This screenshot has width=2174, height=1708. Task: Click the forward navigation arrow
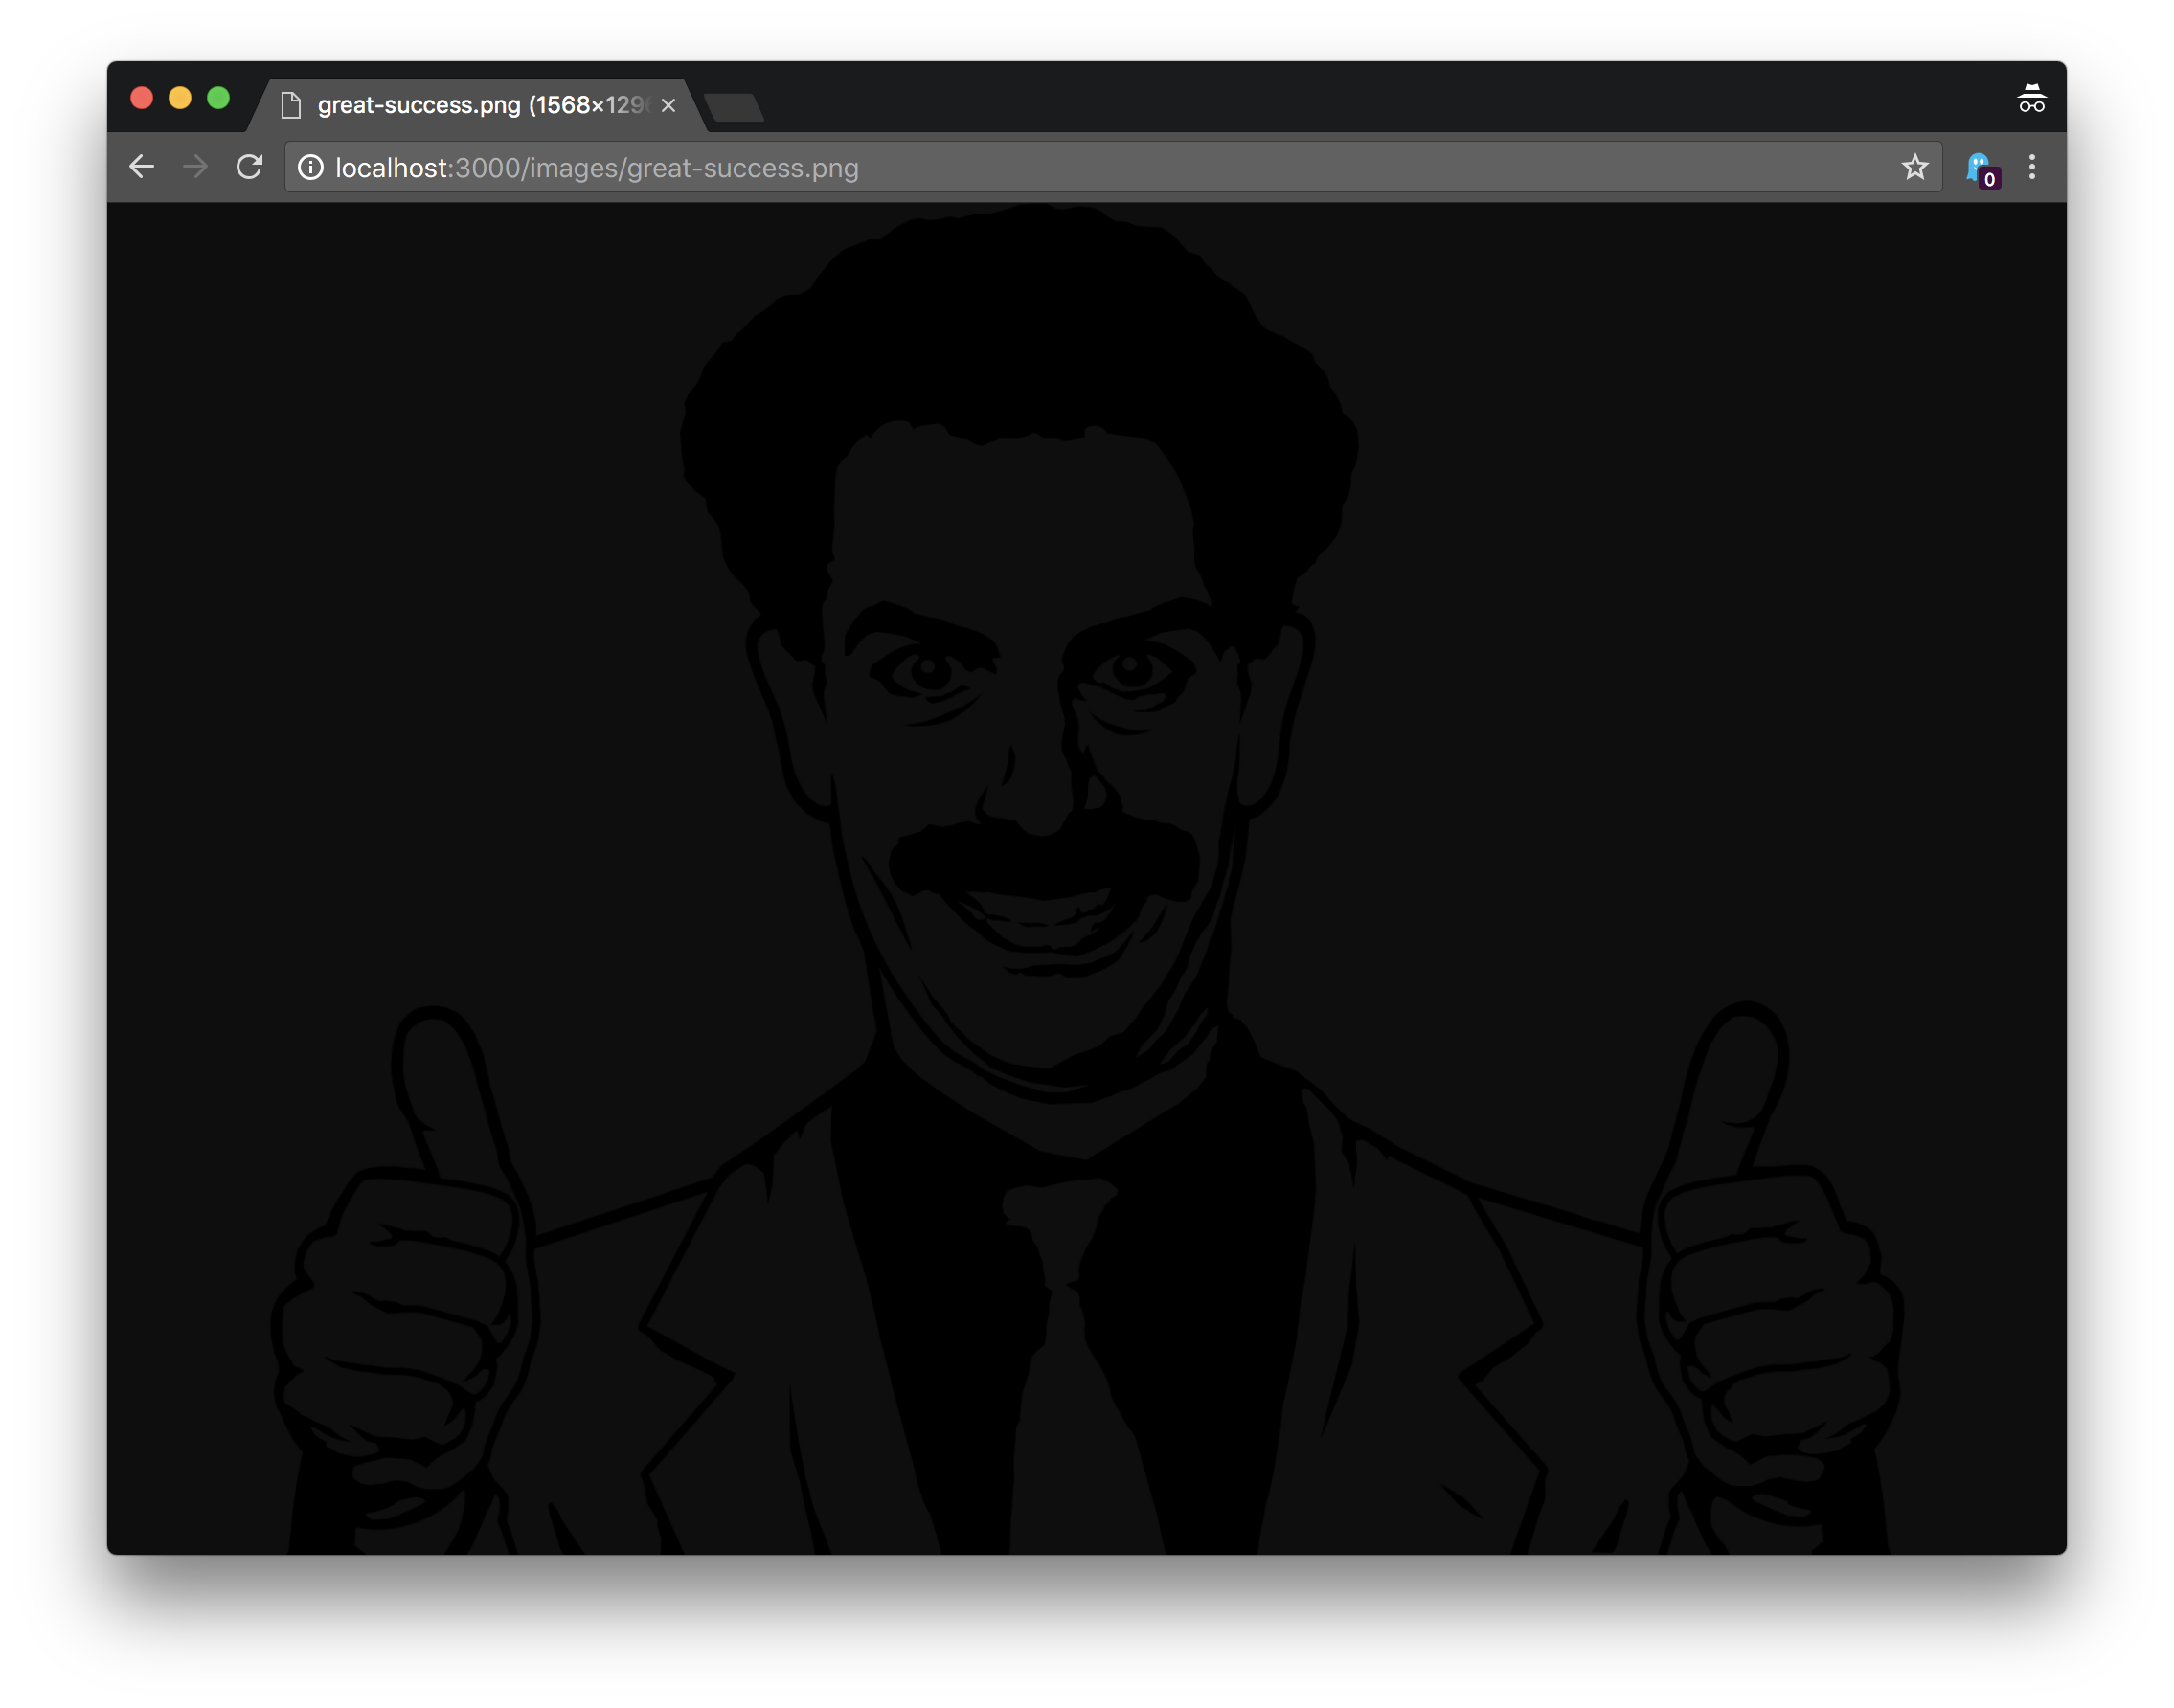[196, 167]
